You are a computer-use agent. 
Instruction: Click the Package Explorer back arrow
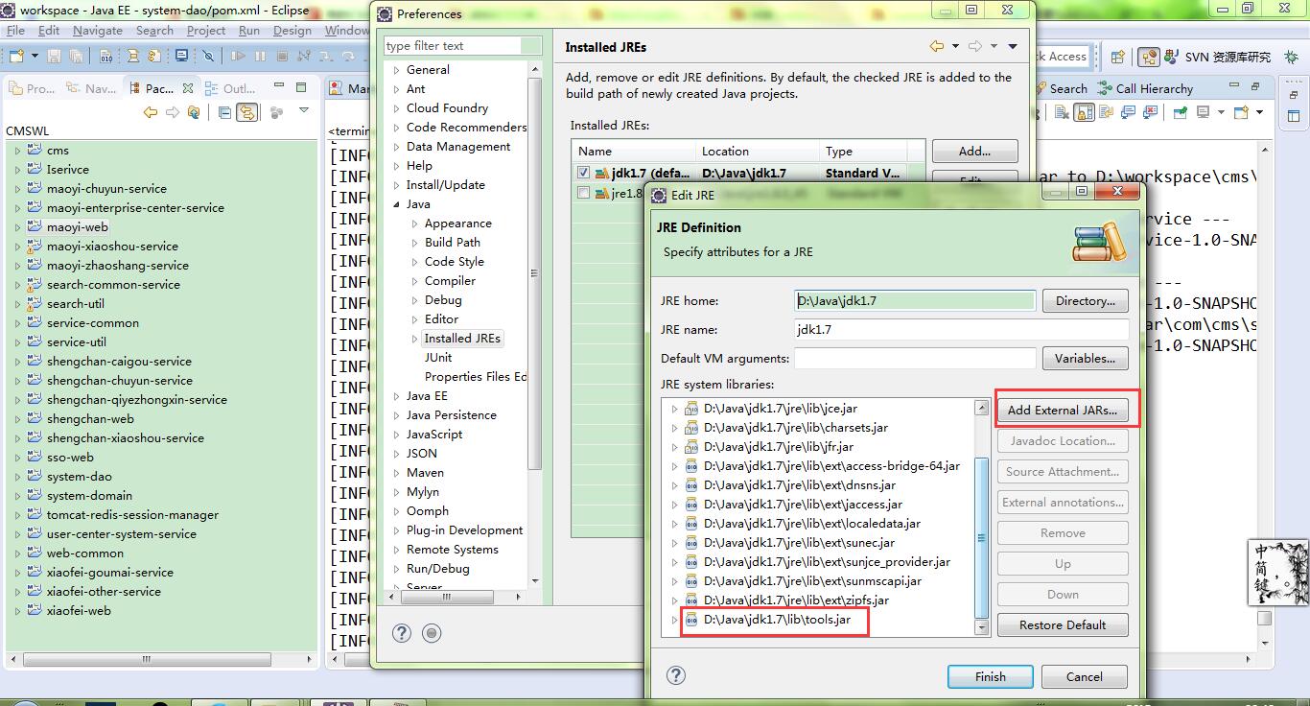[x=150, y=112]
